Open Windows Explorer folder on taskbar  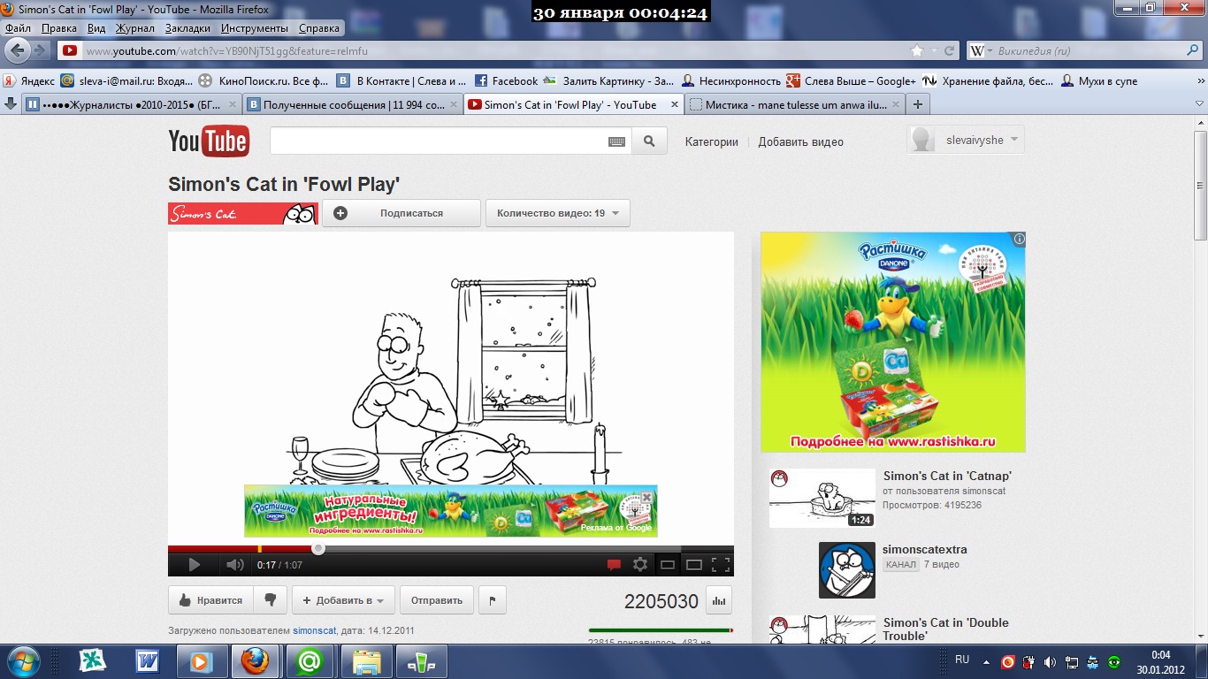(x=366, y=661)
